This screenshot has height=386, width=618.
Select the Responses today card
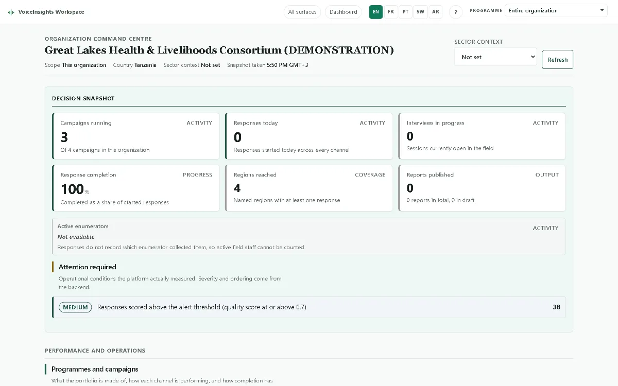pos(309,136)
